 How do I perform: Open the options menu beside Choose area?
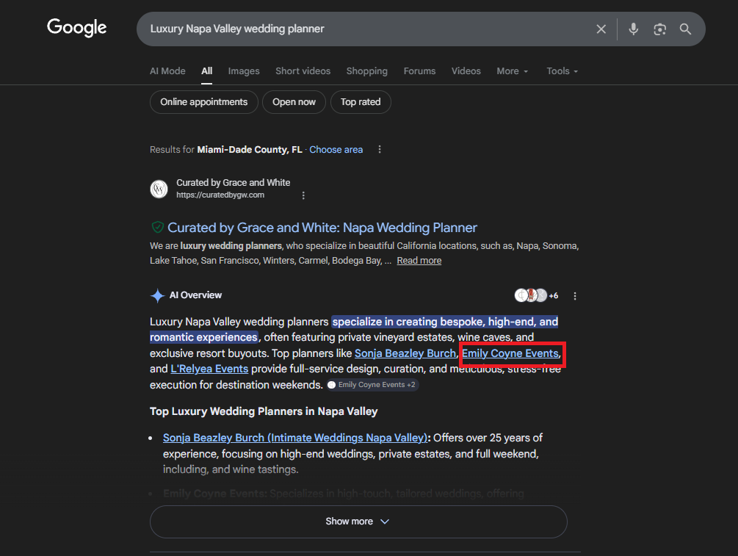380,149
